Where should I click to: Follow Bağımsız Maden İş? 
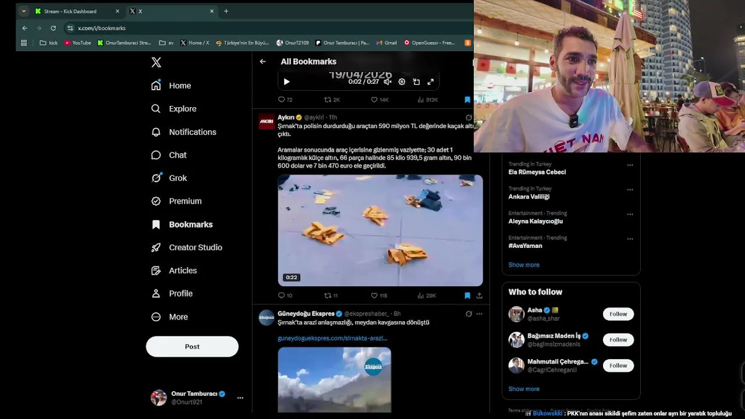618,340
